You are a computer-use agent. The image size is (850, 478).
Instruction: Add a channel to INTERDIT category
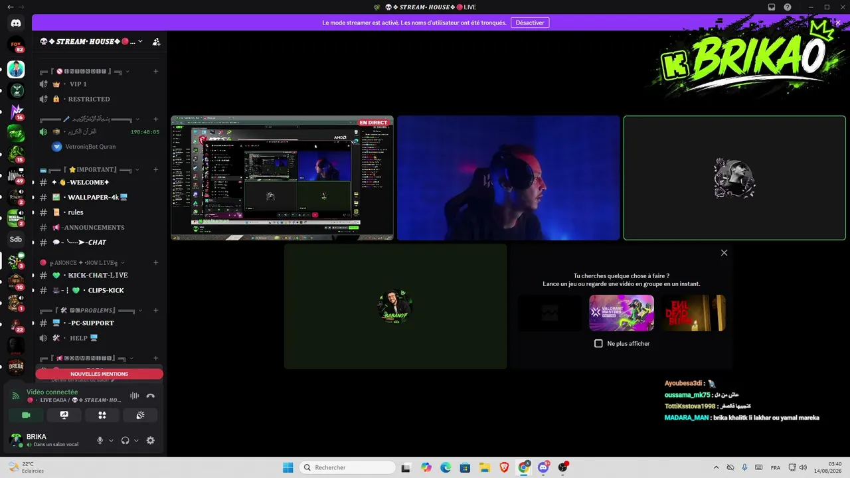pyautogui.click(x=156, y=71)
